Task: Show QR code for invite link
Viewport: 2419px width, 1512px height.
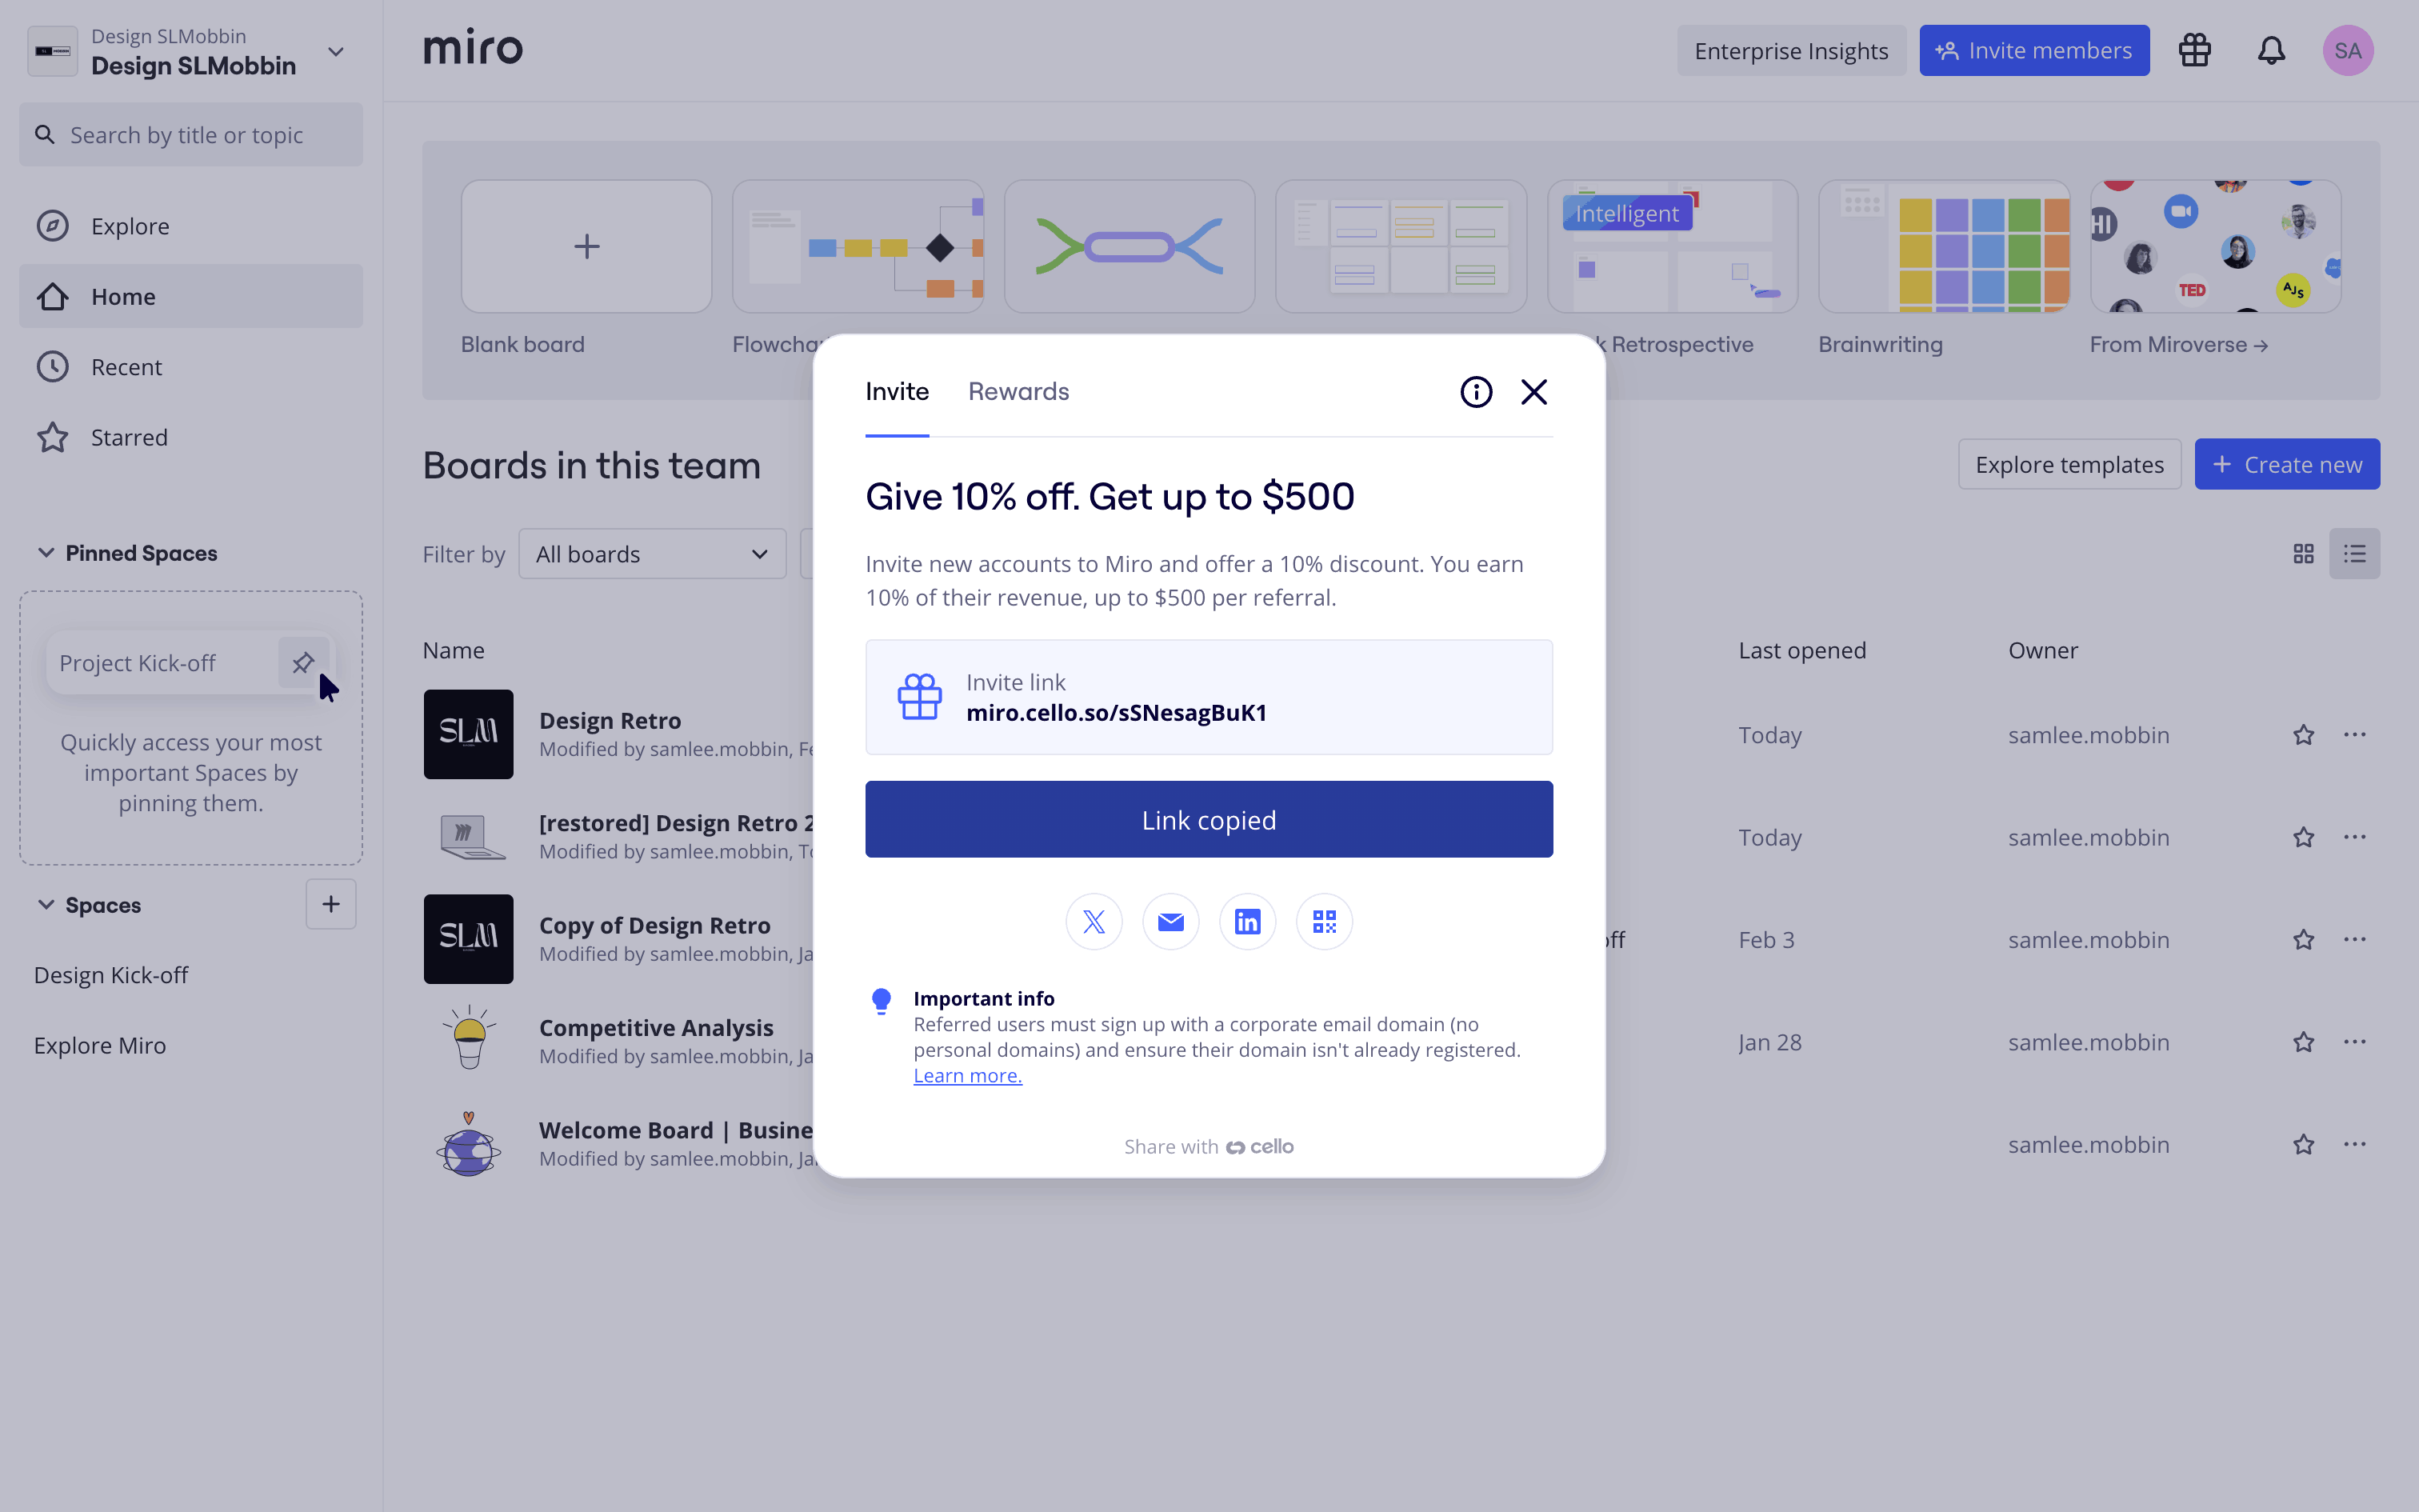Action: 1325,921
